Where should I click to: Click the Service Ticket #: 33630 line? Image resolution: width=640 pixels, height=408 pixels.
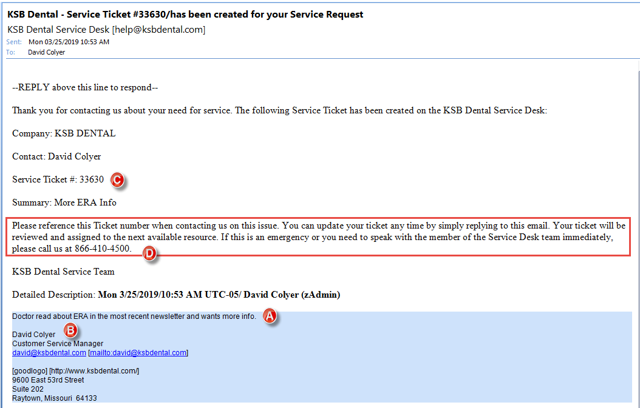[x=58, y=179]
